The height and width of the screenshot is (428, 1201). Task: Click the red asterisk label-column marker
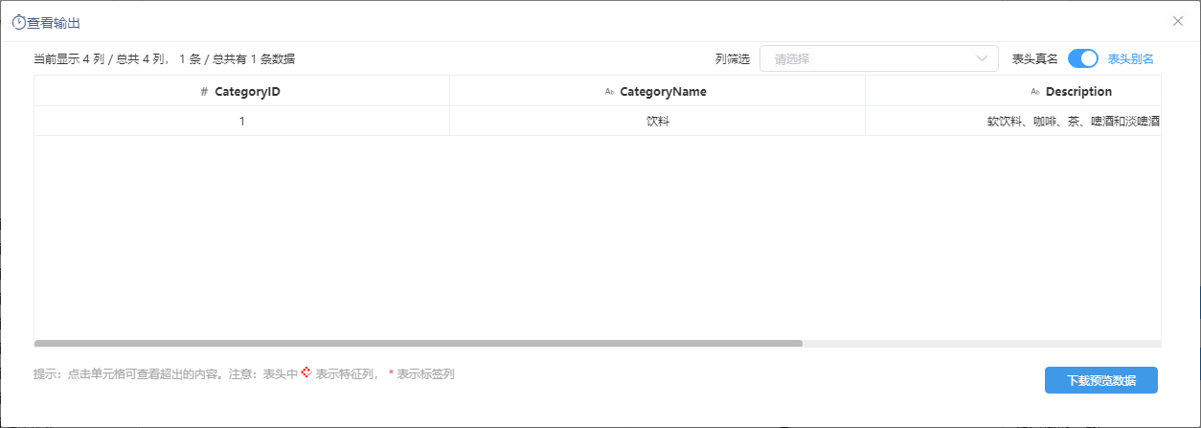tap(391, 374)
